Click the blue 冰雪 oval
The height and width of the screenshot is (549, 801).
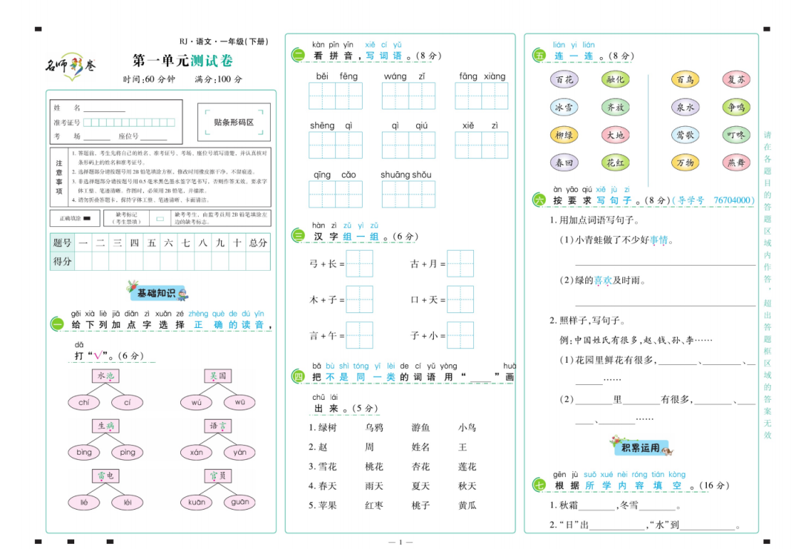[x=564, y=107]
